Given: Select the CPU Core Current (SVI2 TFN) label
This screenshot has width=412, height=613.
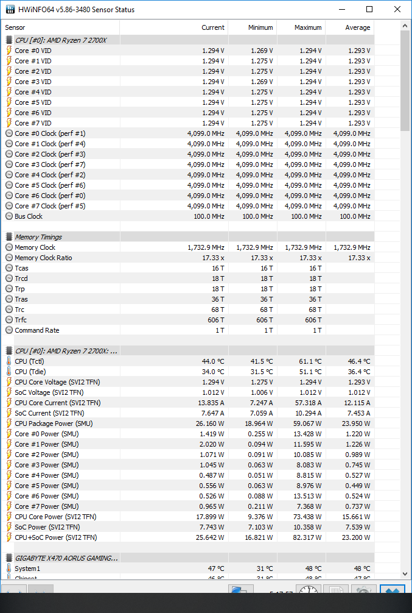Looking at the screenshot, I should [x=57, y=403].
